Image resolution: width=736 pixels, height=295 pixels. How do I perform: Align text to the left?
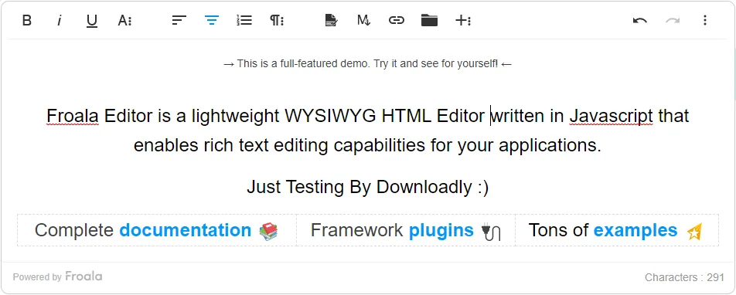tap(179, 20)
